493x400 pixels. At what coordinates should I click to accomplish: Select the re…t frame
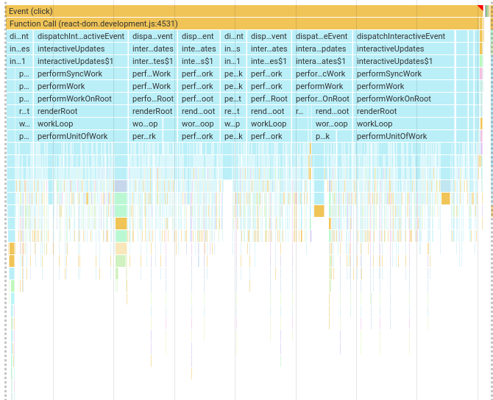point(233,111)
